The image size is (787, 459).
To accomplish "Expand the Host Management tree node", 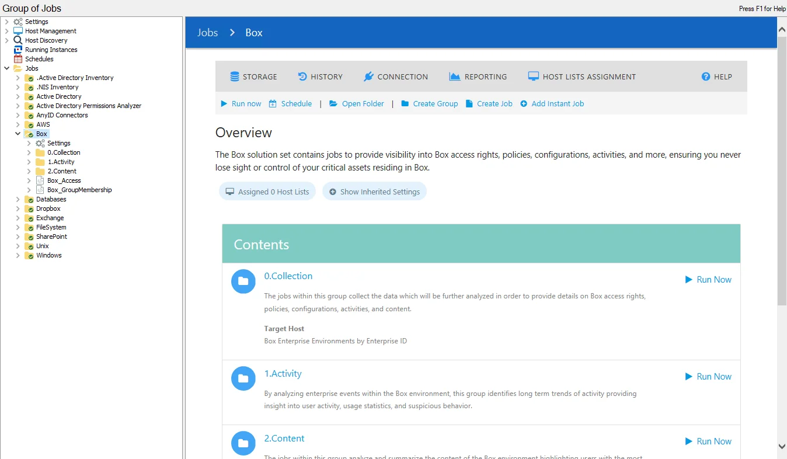I will coord(7,31).
